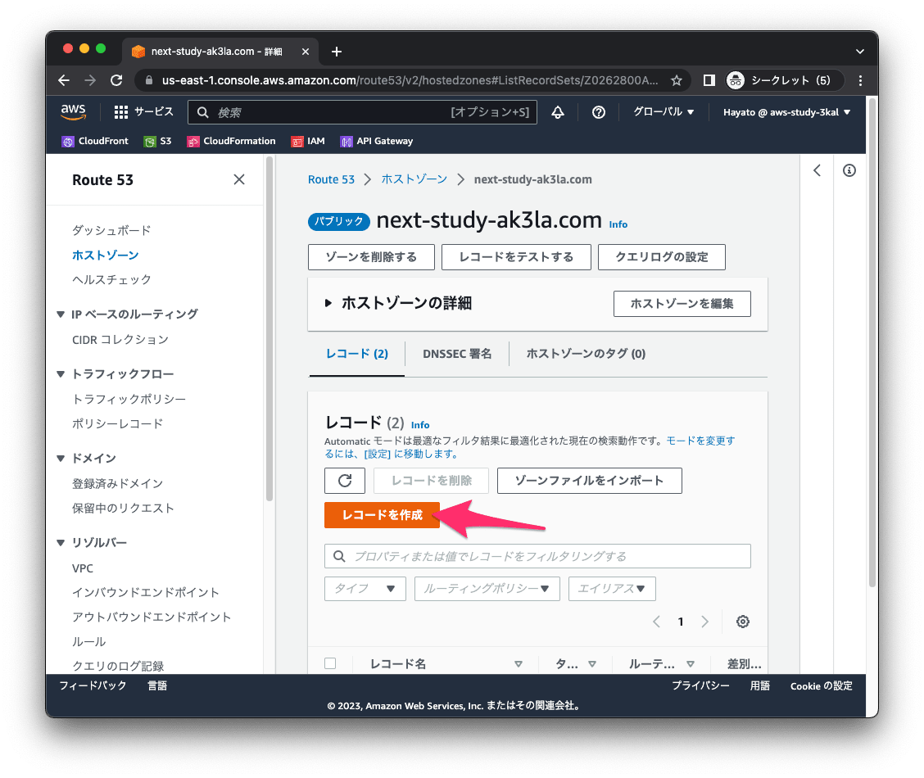
Task: Switch to レコード (2) tab
Action: click(x=357, y=354)
